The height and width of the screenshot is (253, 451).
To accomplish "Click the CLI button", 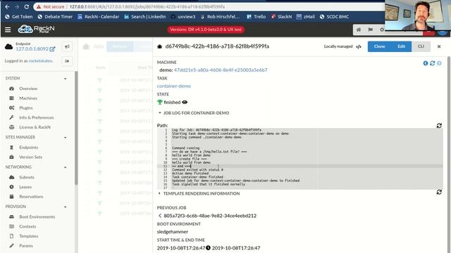I will [421, 46].
